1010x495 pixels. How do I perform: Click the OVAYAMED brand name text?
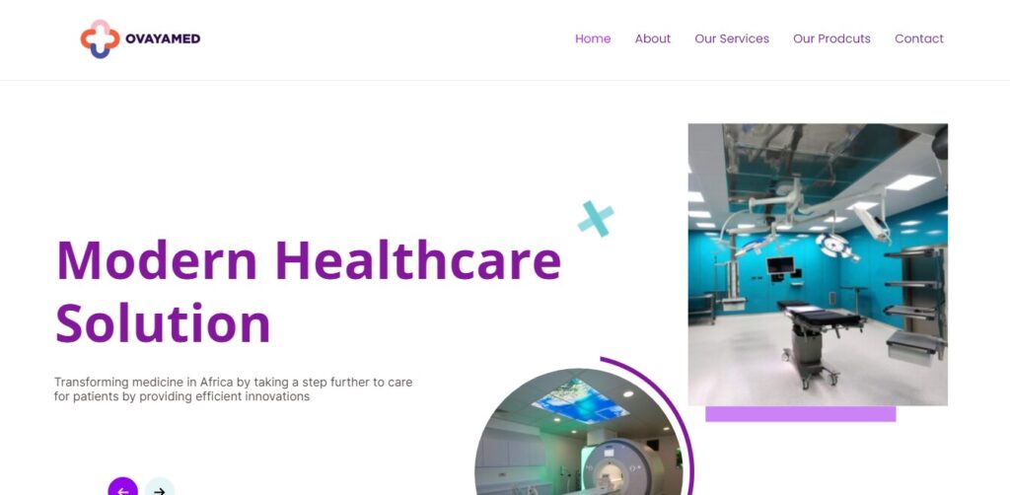coord(163,38)
